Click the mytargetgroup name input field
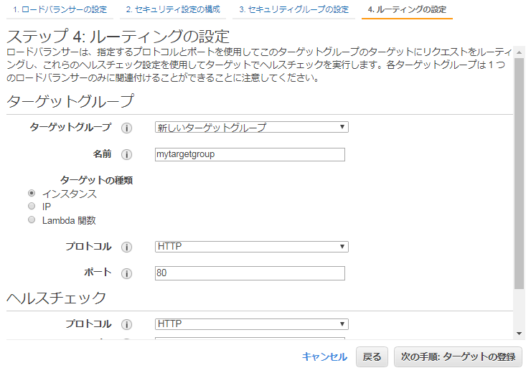 (250, 154)
